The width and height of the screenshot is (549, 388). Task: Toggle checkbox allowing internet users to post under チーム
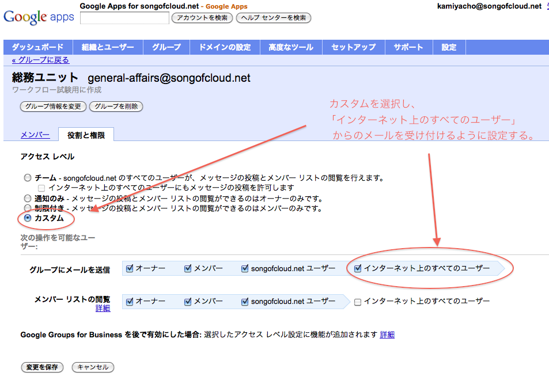point(41,188)
